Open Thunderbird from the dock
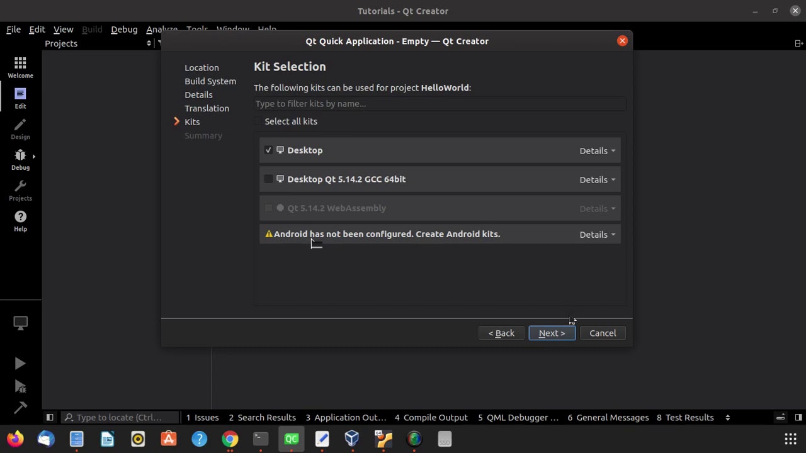Image resolution: width=806 pixels, height=453 pixels. (x=46, y=439)
